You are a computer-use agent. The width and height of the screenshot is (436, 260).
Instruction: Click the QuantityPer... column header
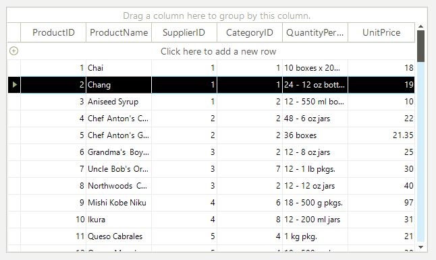point(315,32)
